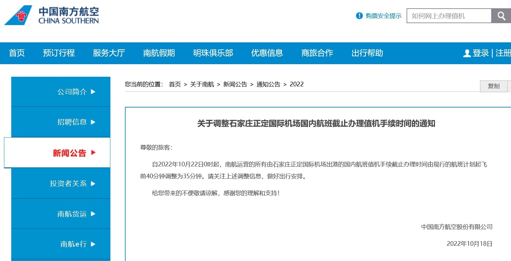511x261 pixels.
Task: Open 出行帮助 in the navigation bar
Action: [367, 53]
